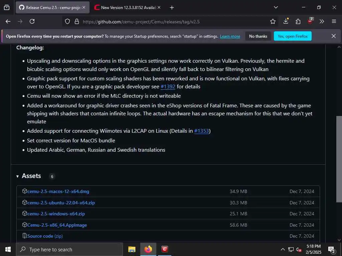The height and width of the screenshot is (256, 342).
Task: Click the No thanks button
Action: 258,36
